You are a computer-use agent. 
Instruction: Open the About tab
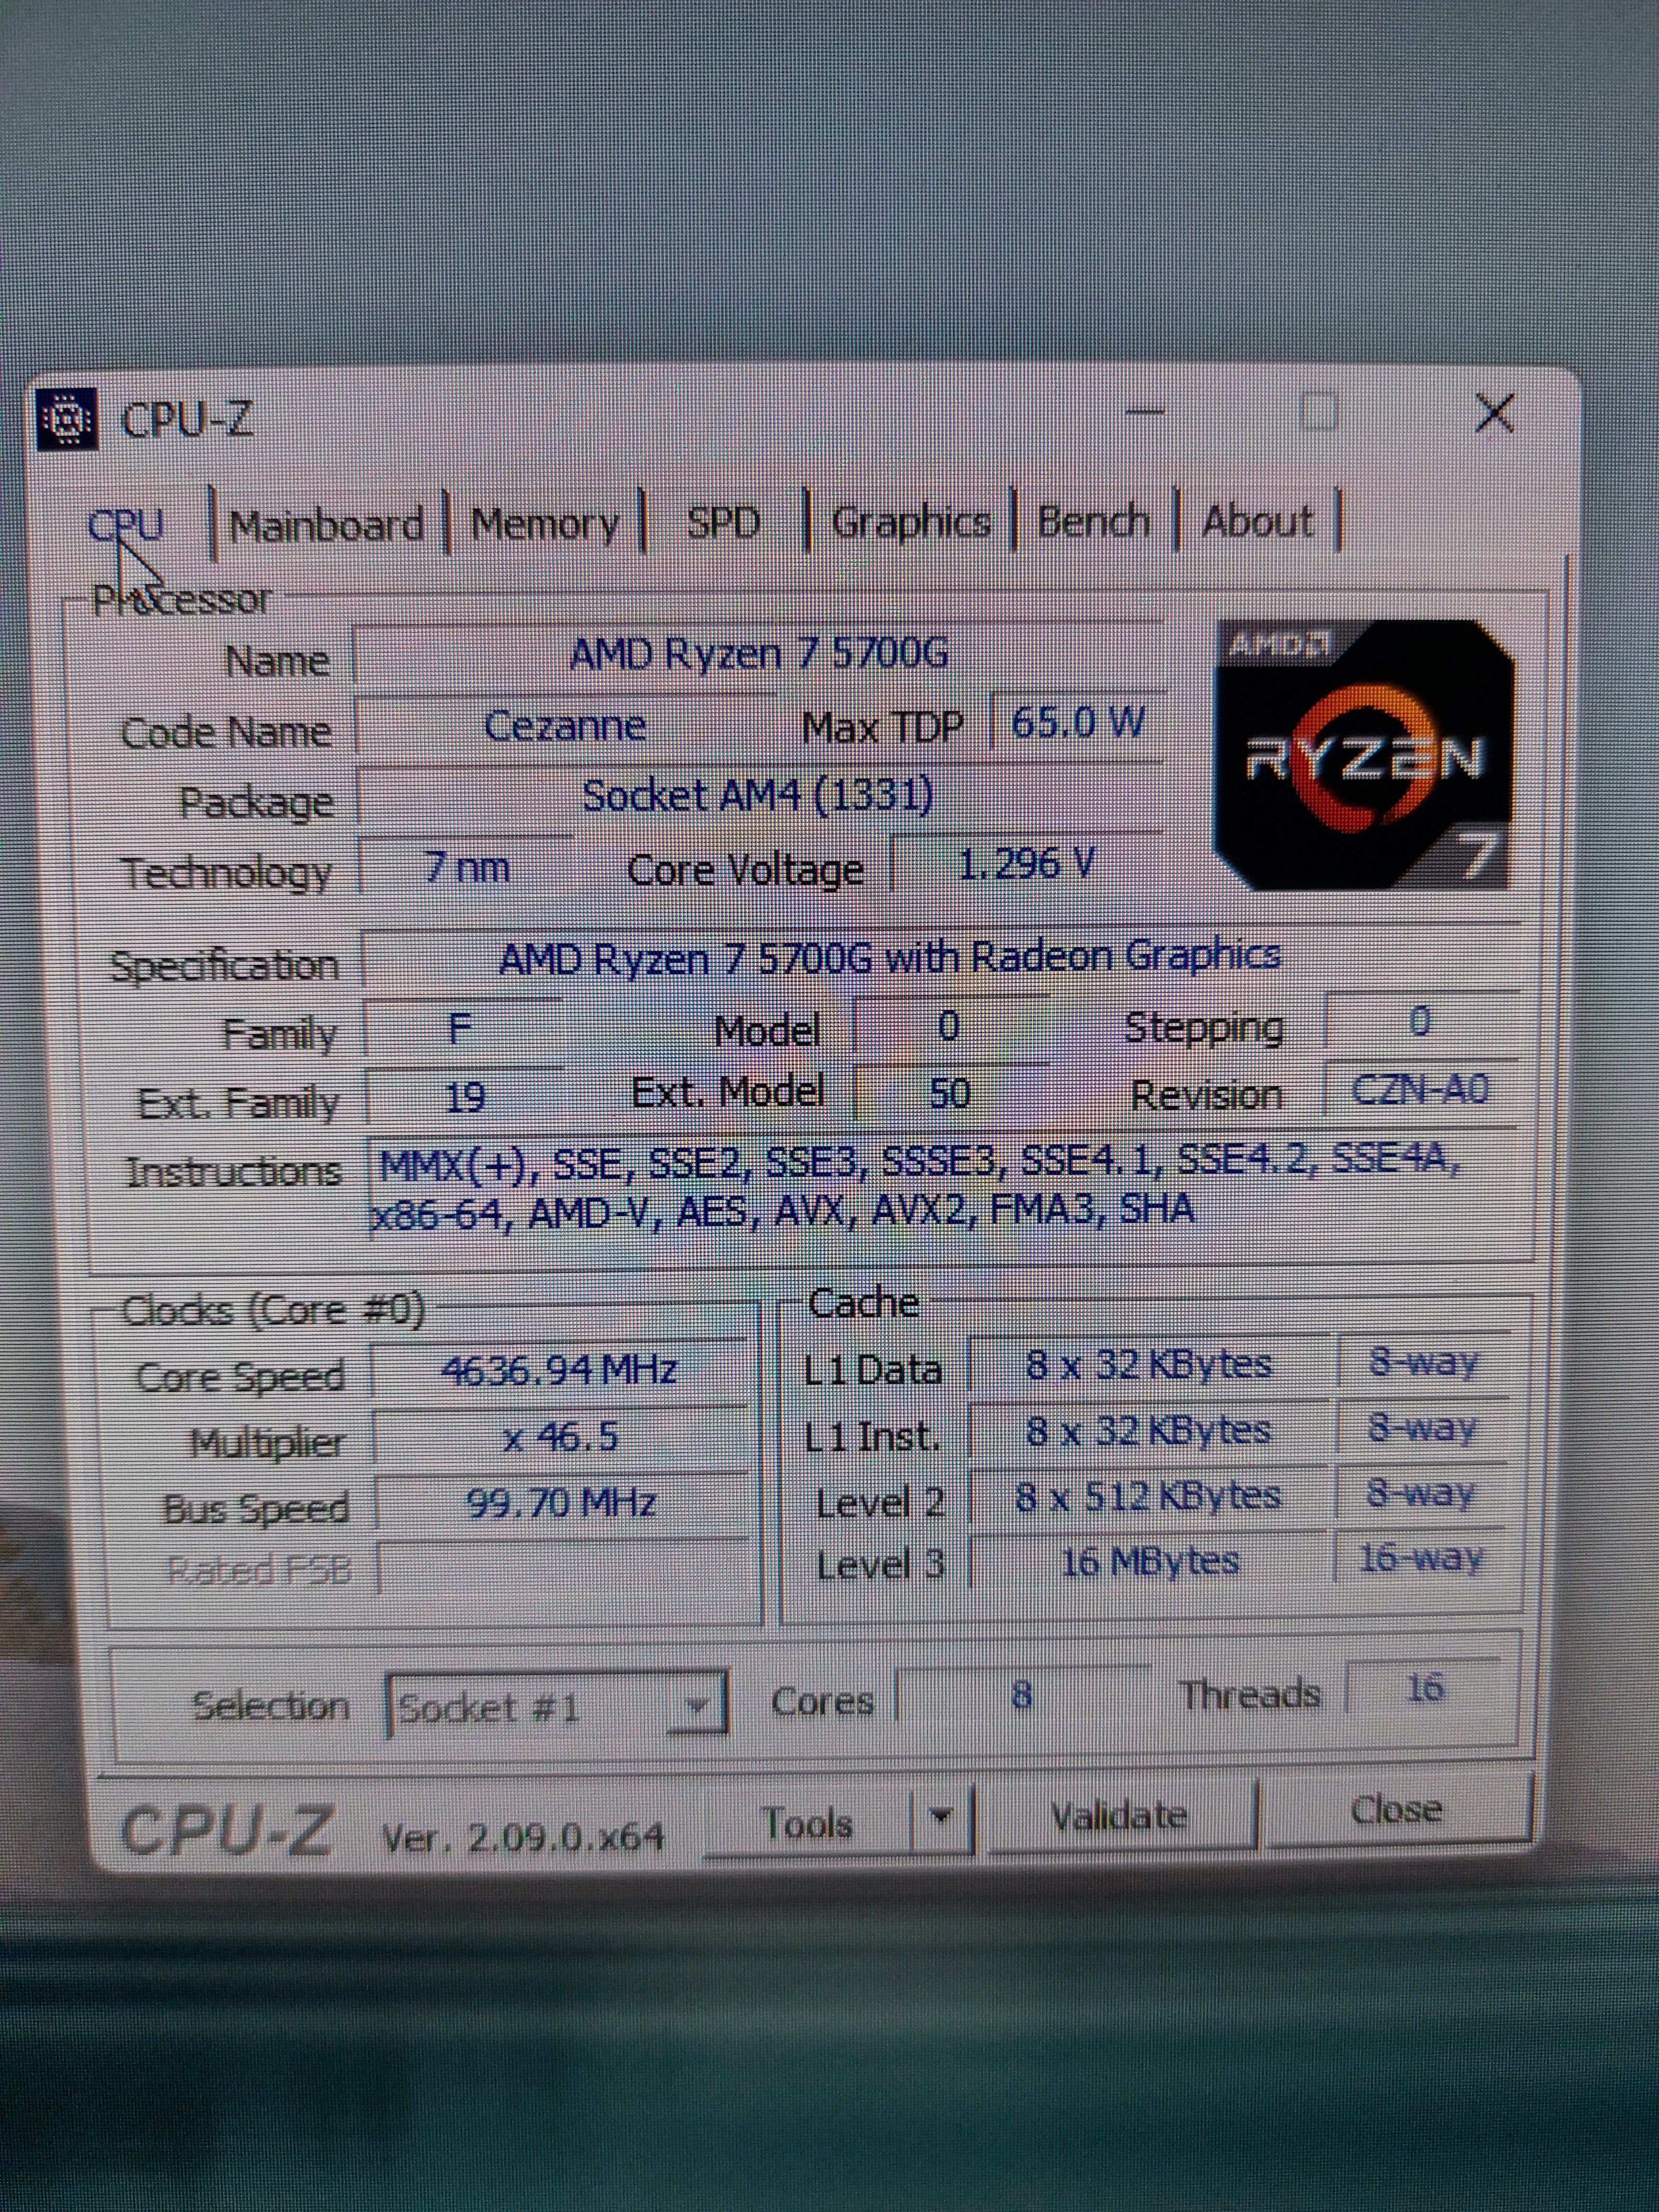tap(1257, 521)
